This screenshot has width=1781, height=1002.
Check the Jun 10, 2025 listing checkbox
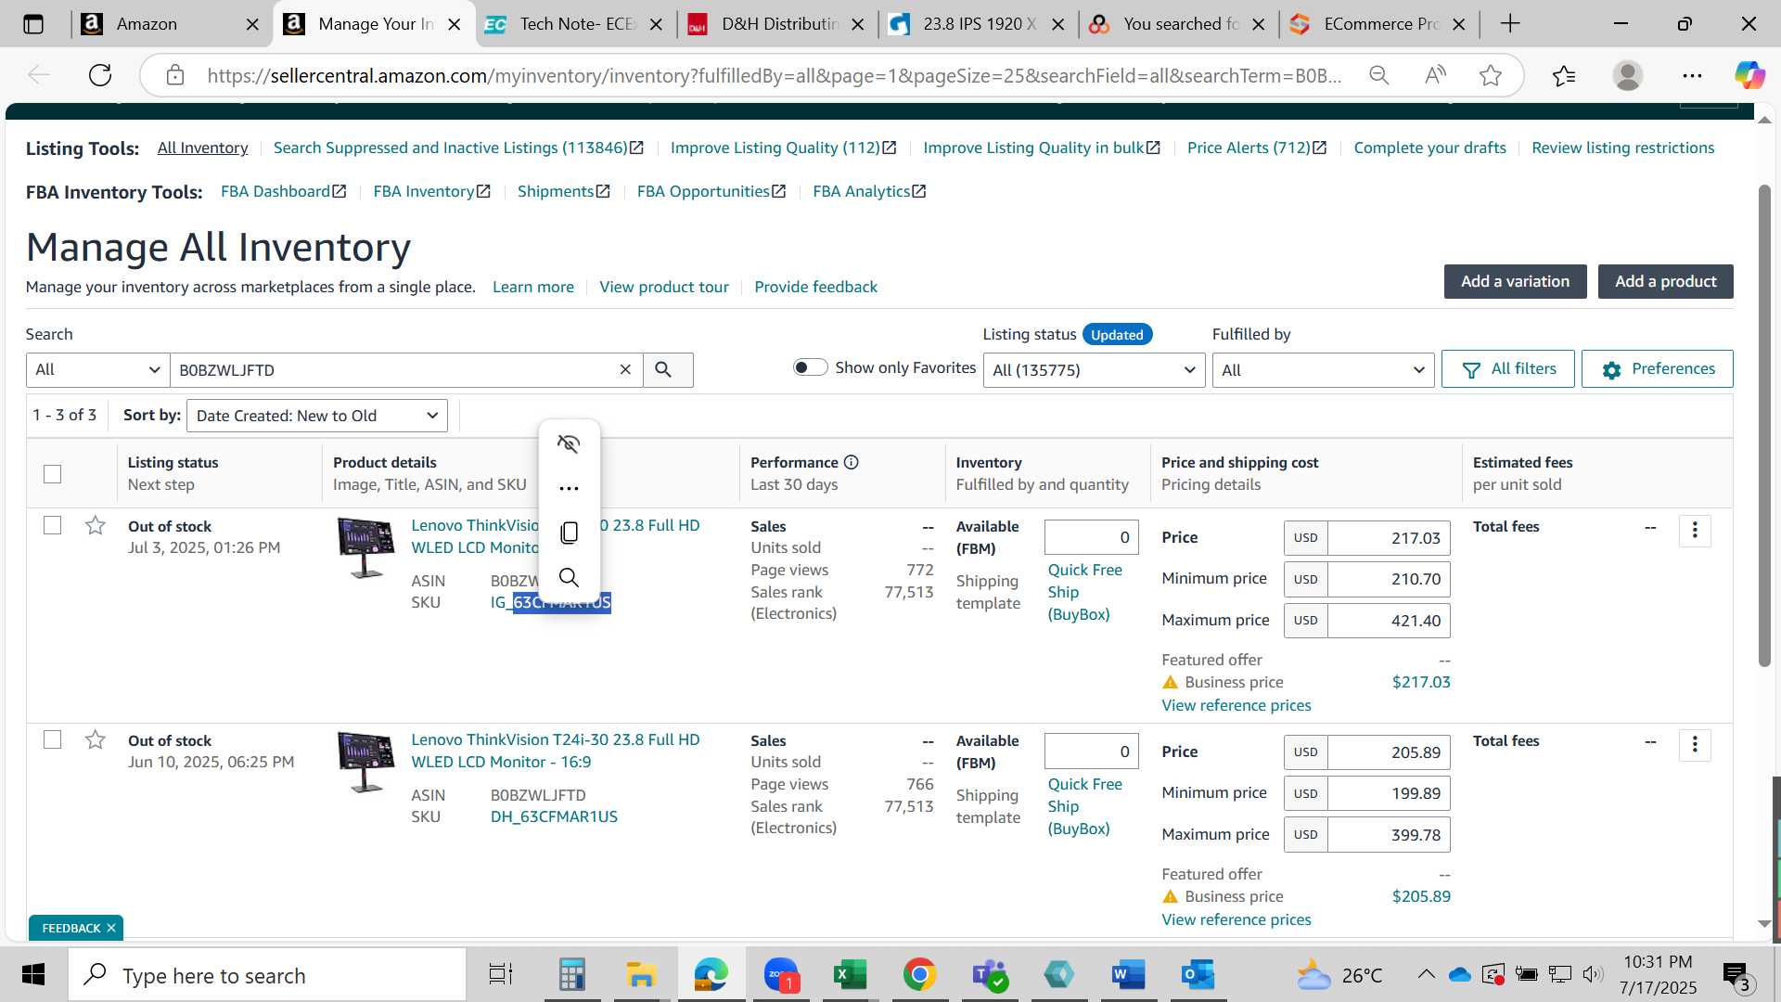point(53,739)
